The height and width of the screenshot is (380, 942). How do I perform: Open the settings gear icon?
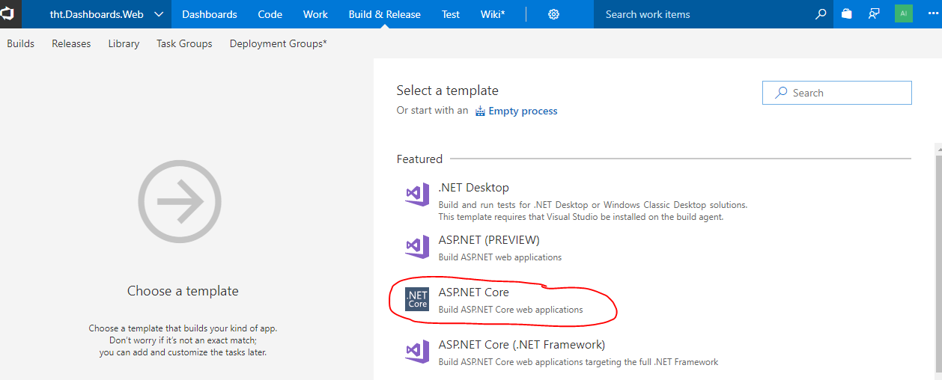coord(554,14)
